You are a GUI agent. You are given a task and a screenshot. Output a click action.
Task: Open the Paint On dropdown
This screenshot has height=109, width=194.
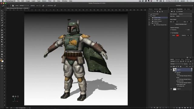click(184, 16)
